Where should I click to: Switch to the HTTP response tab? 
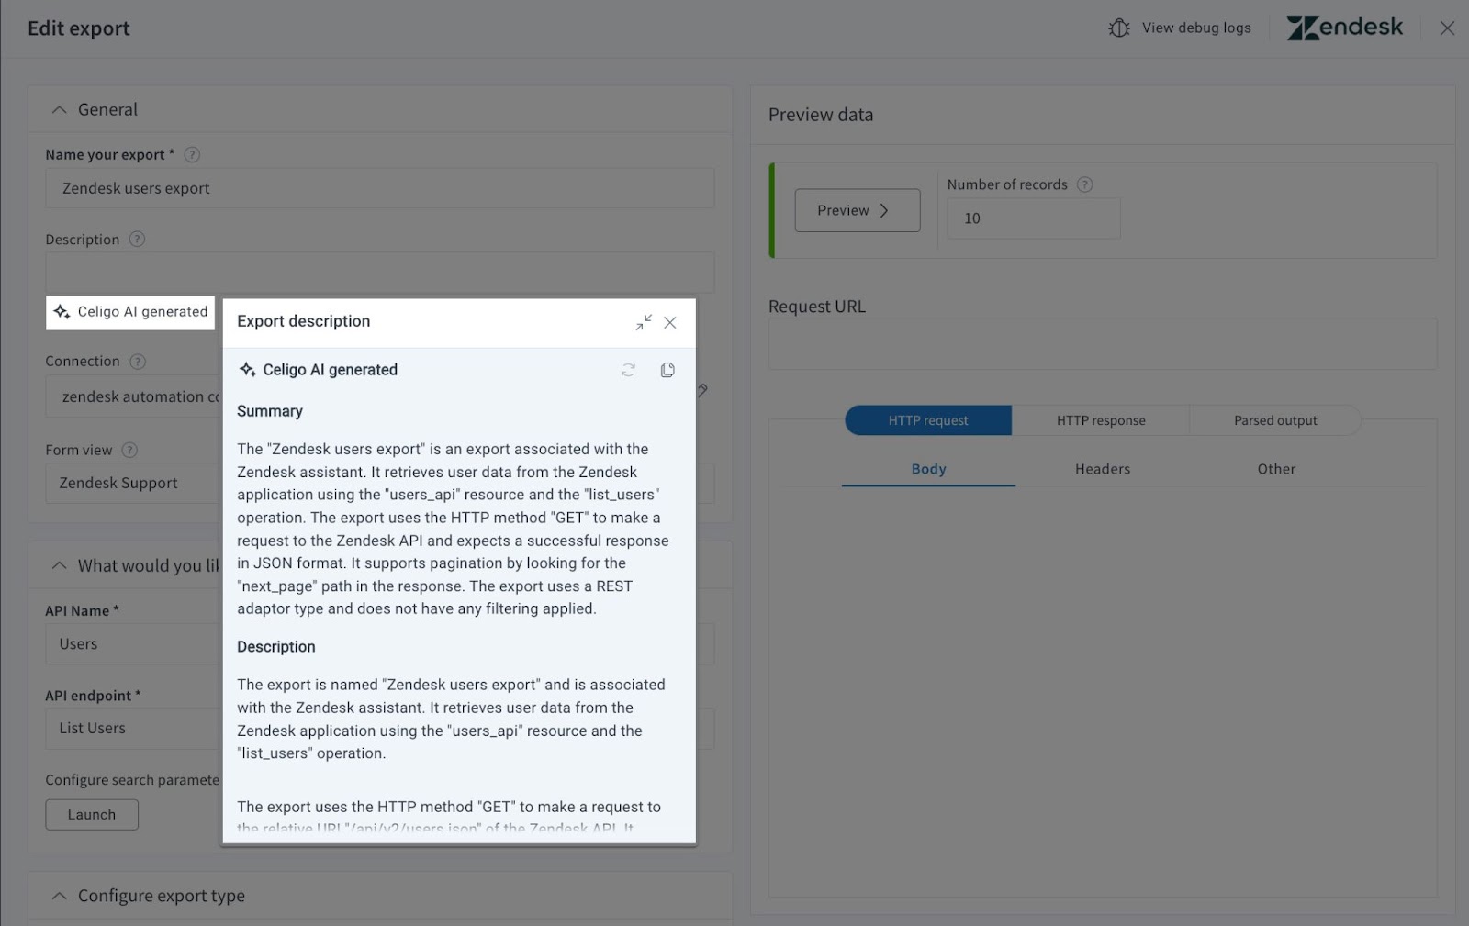[1101, 419]
